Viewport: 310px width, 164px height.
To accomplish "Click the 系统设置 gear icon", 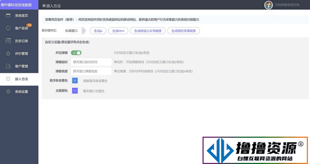I will pyautogui.click(x=8, y=92).
